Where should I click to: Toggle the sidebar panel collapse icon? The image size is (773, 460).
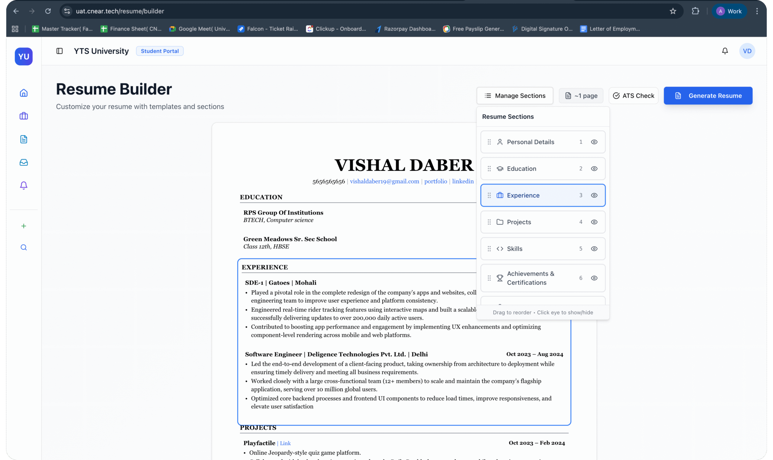tap(59, 51)
